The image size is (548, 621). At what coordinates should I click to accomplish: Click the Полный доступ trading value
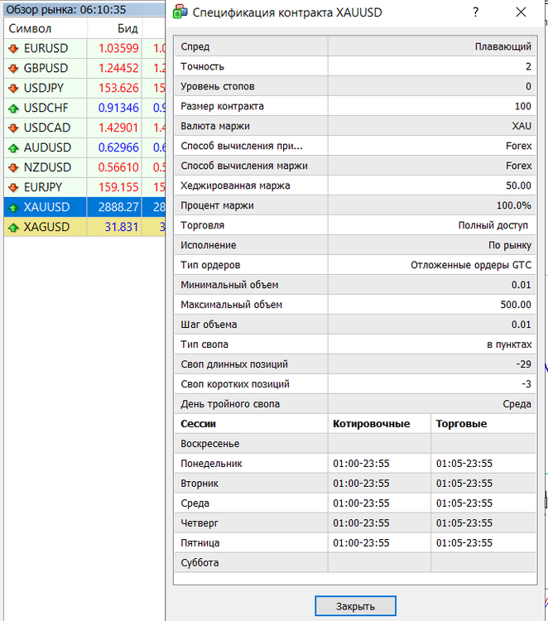pyautogui.click(x=493, y=225)
